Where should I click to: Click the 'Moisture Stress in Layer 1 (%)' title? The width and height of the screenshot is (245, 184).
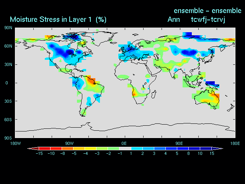click(58, 20)
